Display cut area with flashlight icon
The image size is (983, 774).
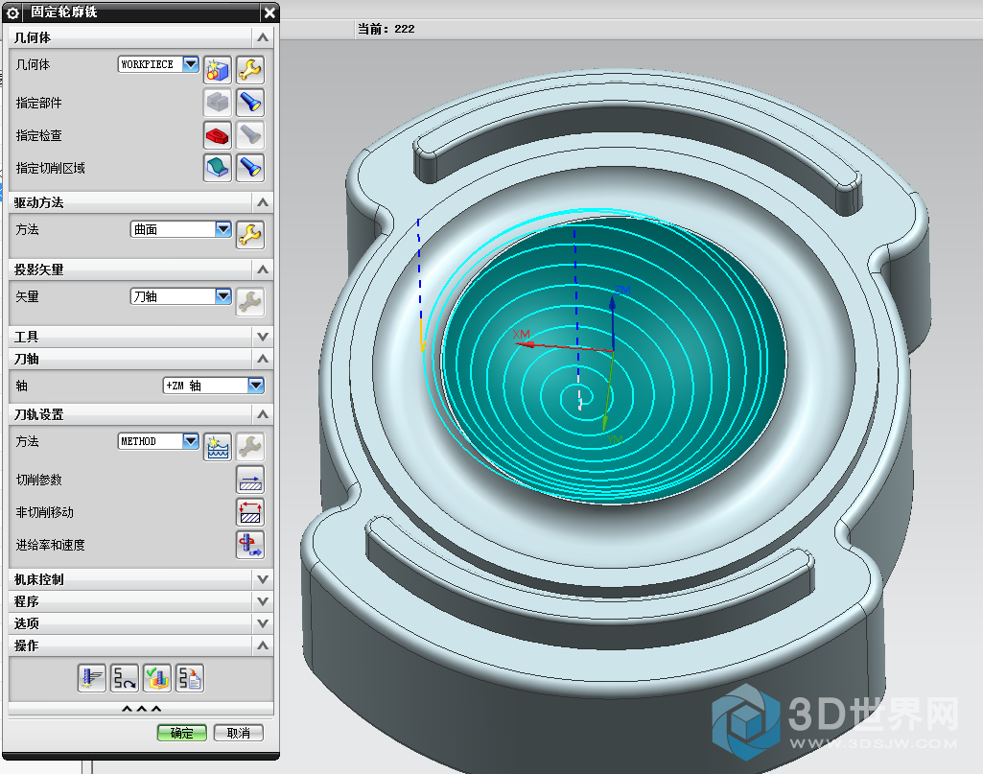click(x=249, y=168)
